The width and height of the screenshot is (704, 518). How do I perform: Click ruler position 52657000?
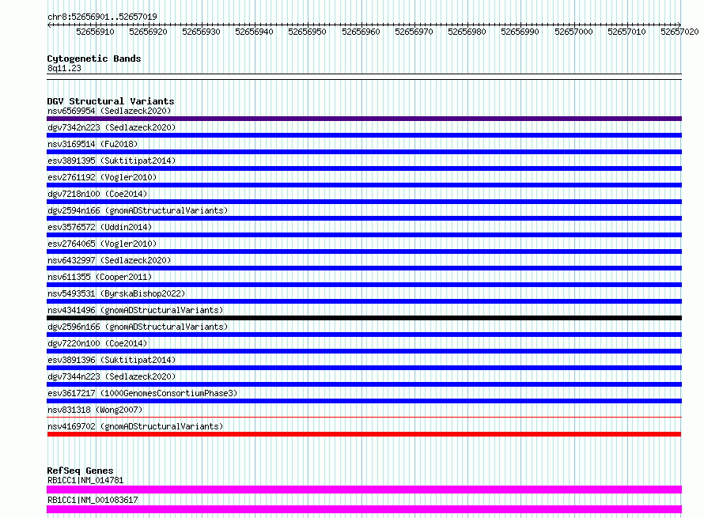tap(573, 32)
